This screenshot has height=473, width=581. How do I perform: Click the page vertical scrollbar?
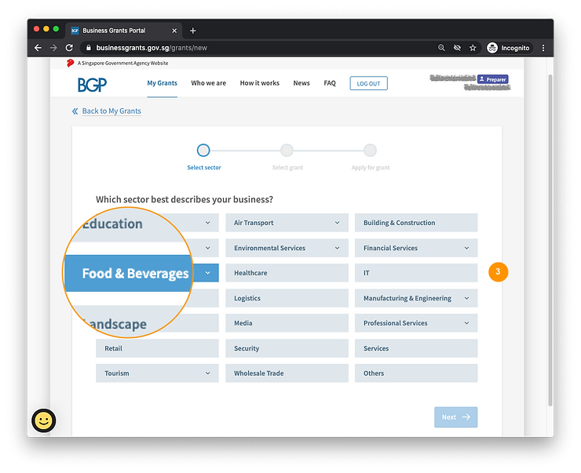(x=550, y=241)
